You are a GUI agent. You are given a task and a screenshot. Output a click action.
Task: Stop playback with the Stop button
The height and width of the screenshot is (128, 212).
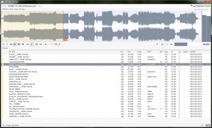(19, 44)
